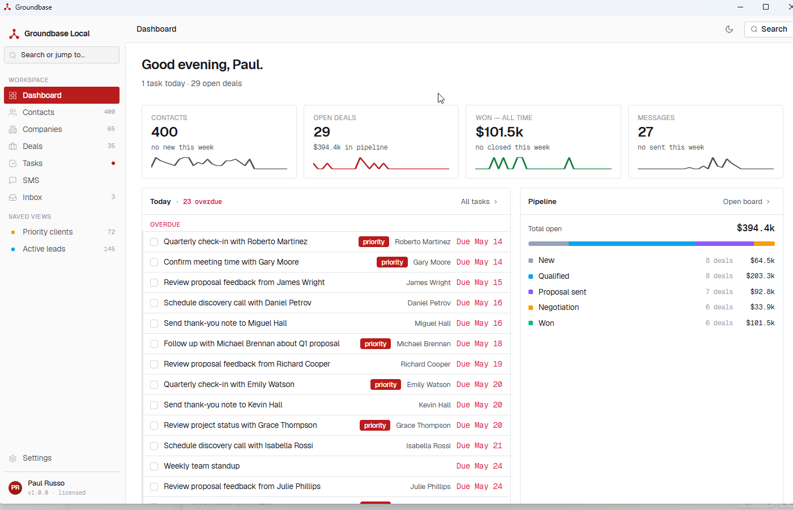The image size is (793, 510).
Task: Click the Contacts people icon
Action: click(x=13, y=112)
